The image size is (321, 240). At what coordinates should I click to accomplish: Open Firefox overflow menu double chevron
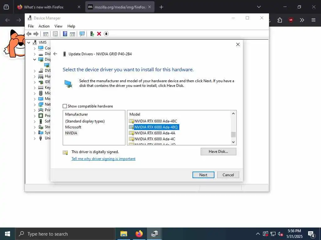point(302,20)
